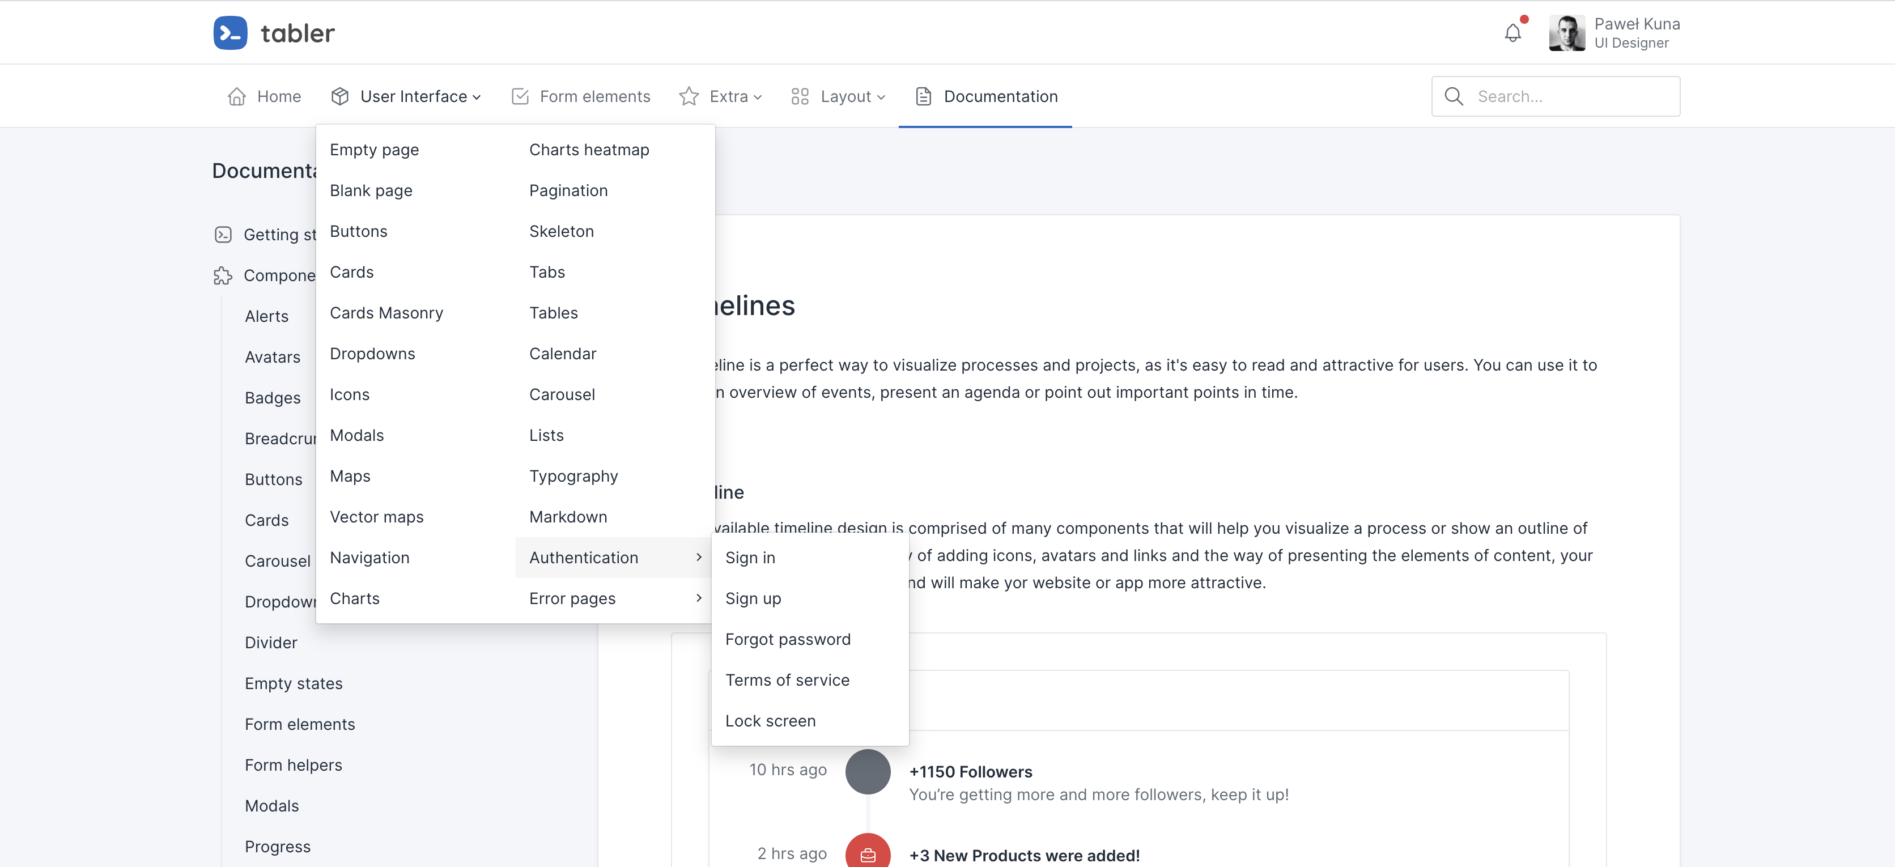Choose Modals in the dropdown menu
1895x867 pixels.
tap(417, 435)
